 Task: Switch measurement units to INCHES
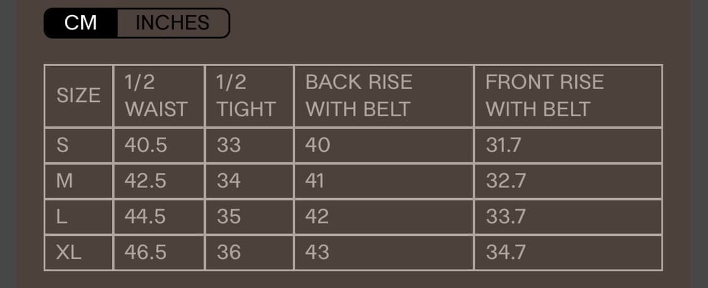tap(172, 23)
